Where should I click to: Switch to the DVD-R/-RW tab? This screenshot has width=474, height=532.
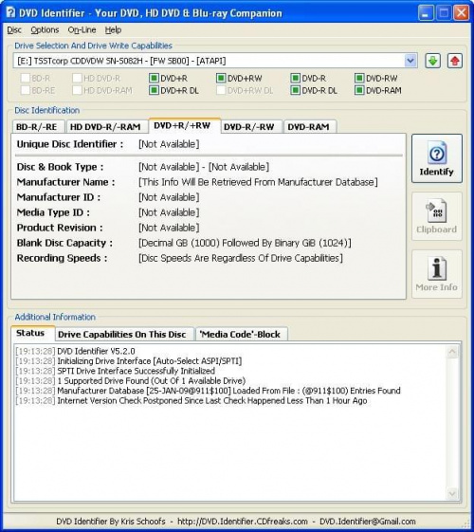(250, 127)
